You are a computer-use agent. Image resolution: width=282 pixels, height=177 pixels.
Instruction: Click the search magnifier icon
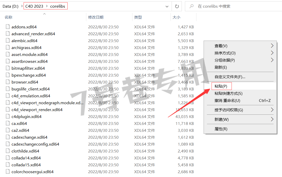[x=192, y=6]
